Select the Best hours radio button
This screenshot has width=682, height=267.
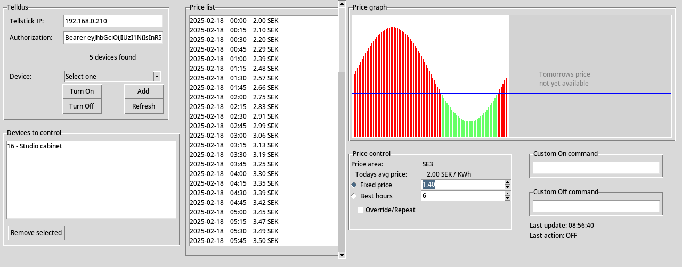pos(354,196)
